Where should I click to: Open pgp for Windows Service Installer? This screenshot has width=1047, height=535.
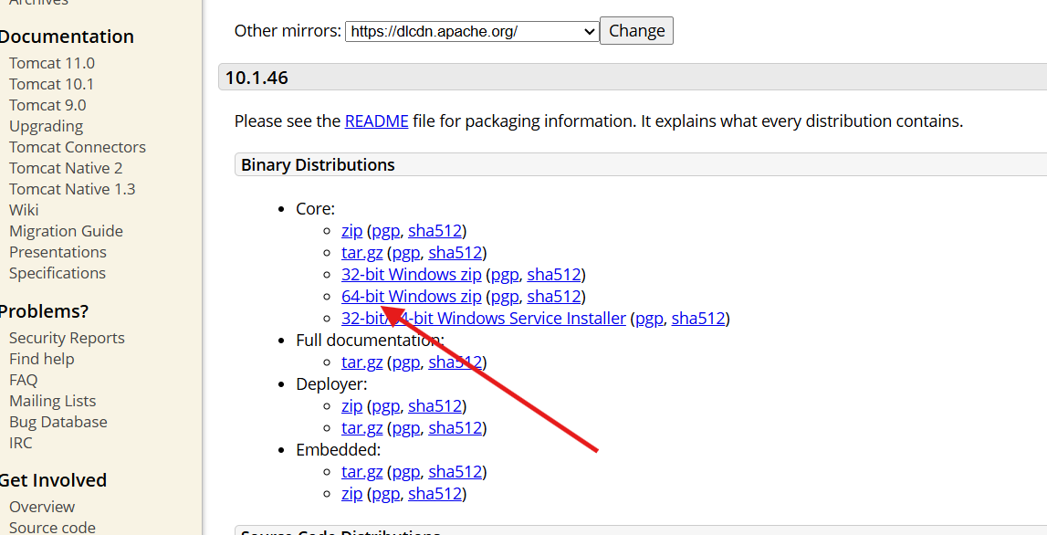(x=649, y=319)
